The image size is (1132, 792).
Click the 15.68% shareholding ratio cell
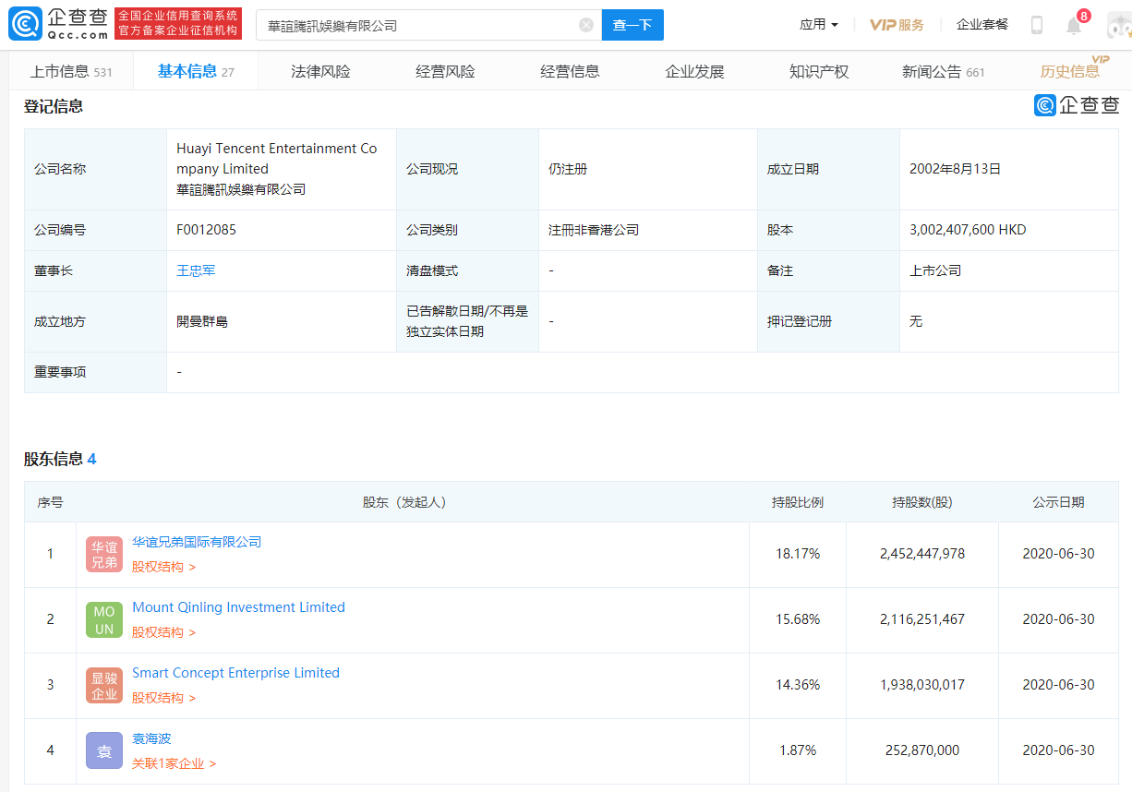pyautogui.click(x=798, y=619)
